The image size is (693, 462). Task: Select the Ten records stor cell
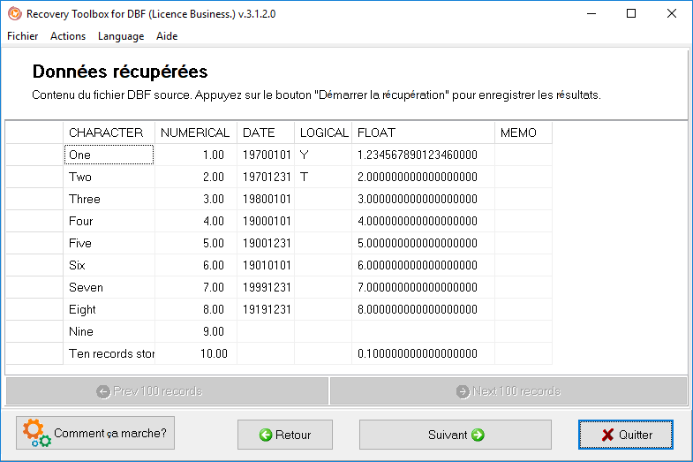tap(109, 353)
